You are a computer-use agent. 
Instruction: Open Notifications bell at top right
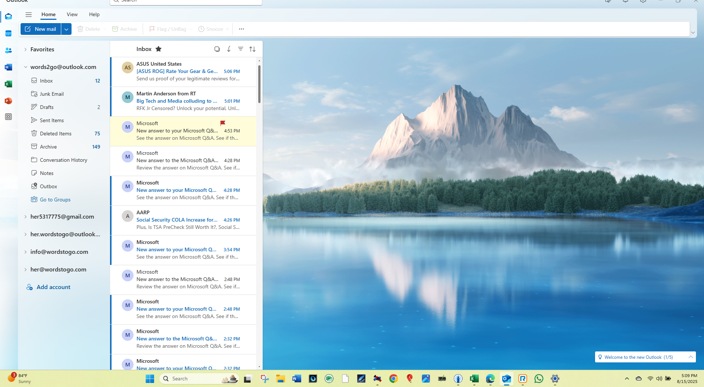pos(625,1)
